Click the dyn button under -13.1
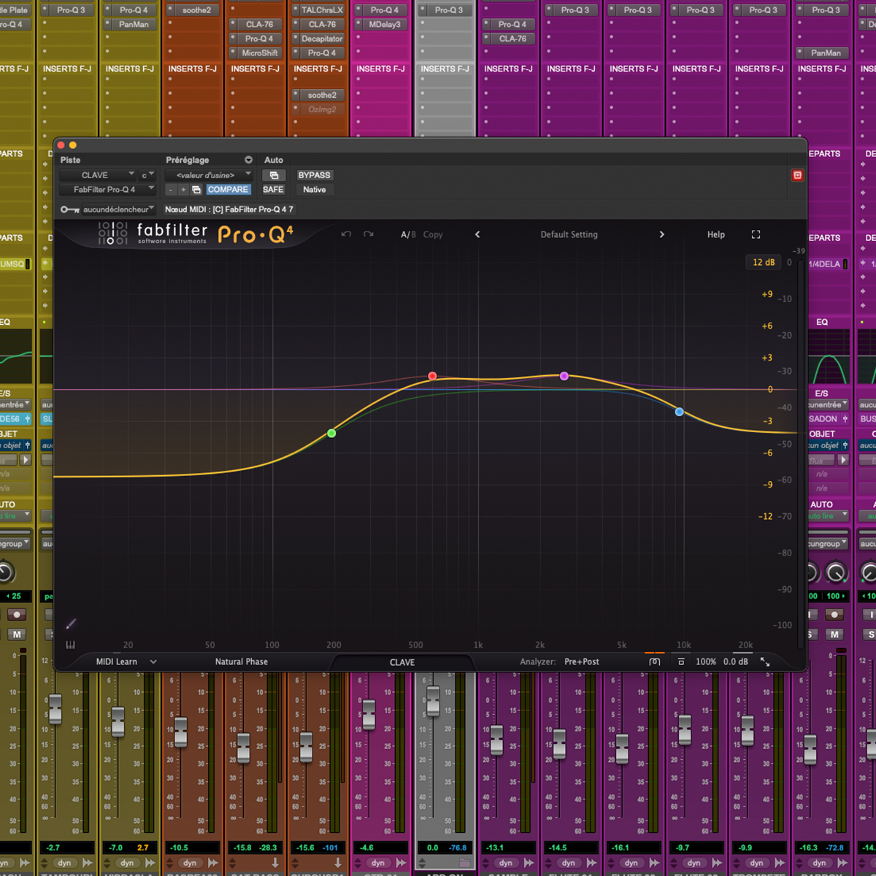Viewport: 876px width, 876px height. pos(505,863)
